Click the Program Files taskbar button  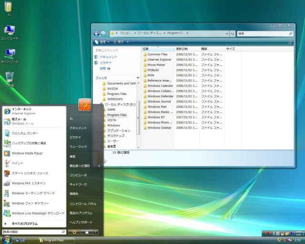56,240
